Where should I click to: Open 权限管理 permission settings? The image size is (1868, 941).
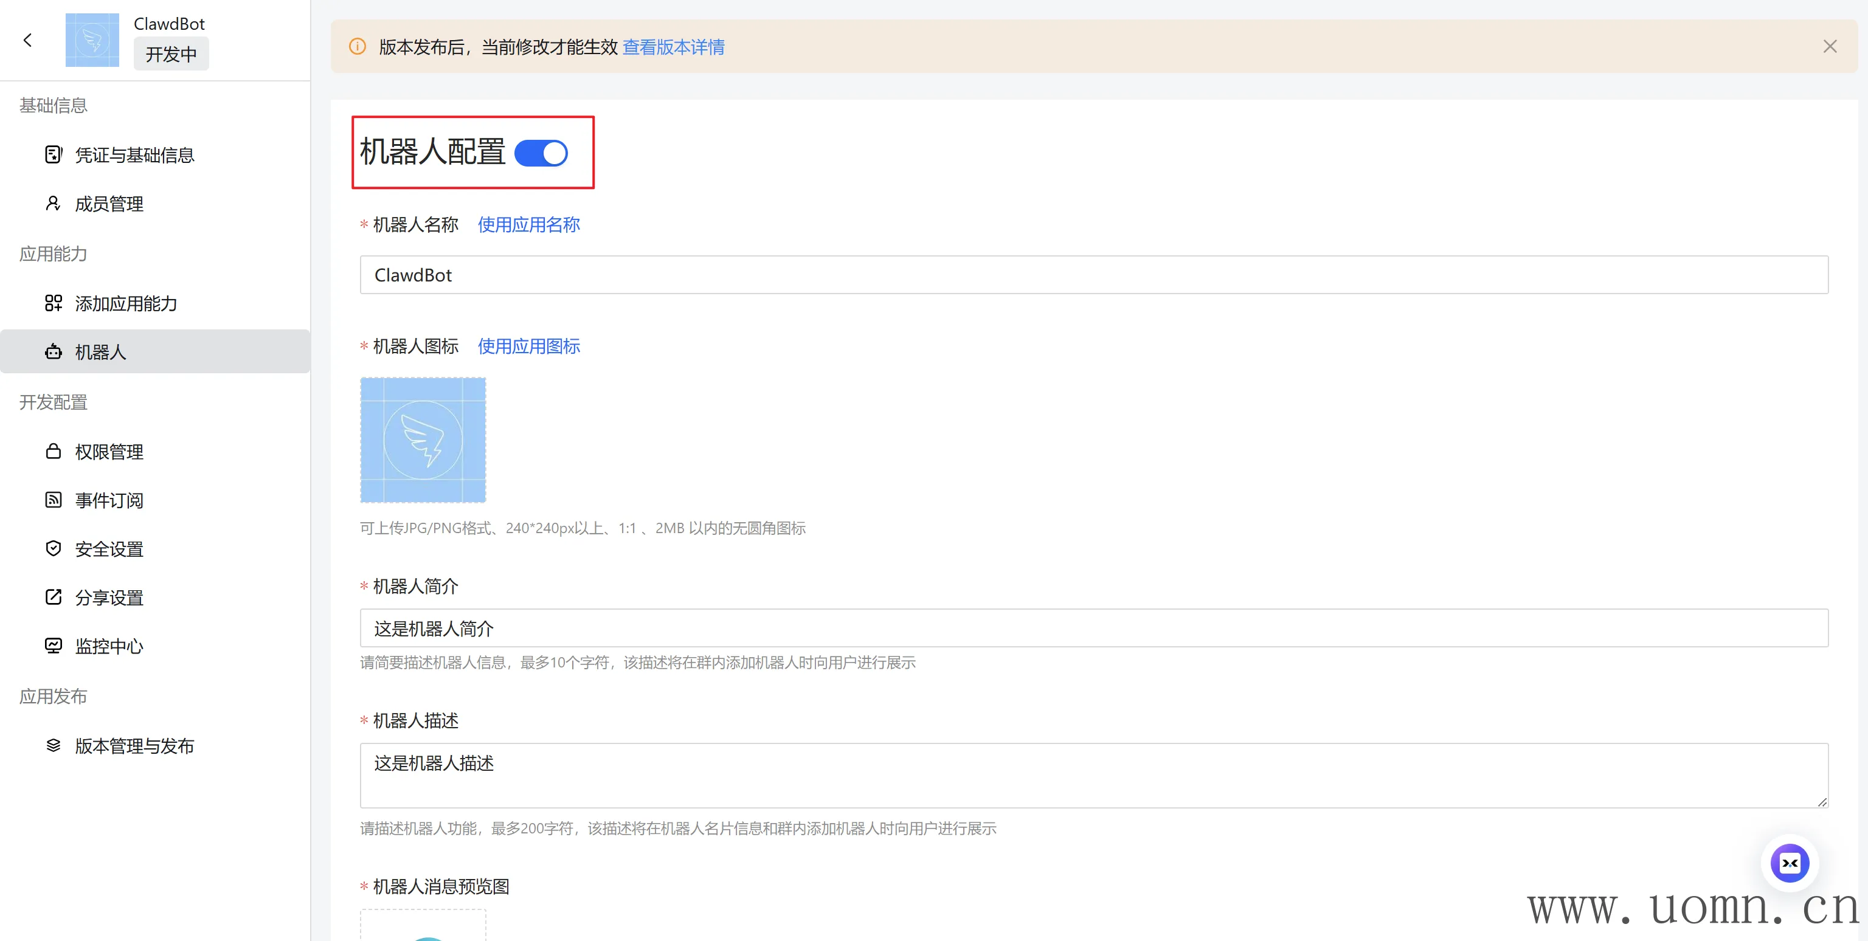pyautogui.click(x=109, y=452)
